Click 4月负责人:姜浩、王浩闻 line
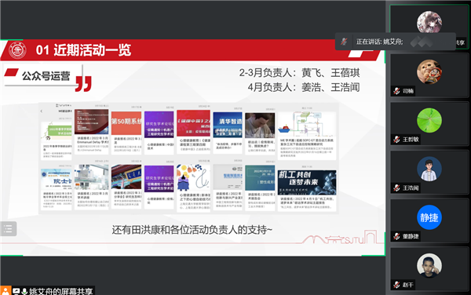471x295 pixels. (x=303, y=87)
